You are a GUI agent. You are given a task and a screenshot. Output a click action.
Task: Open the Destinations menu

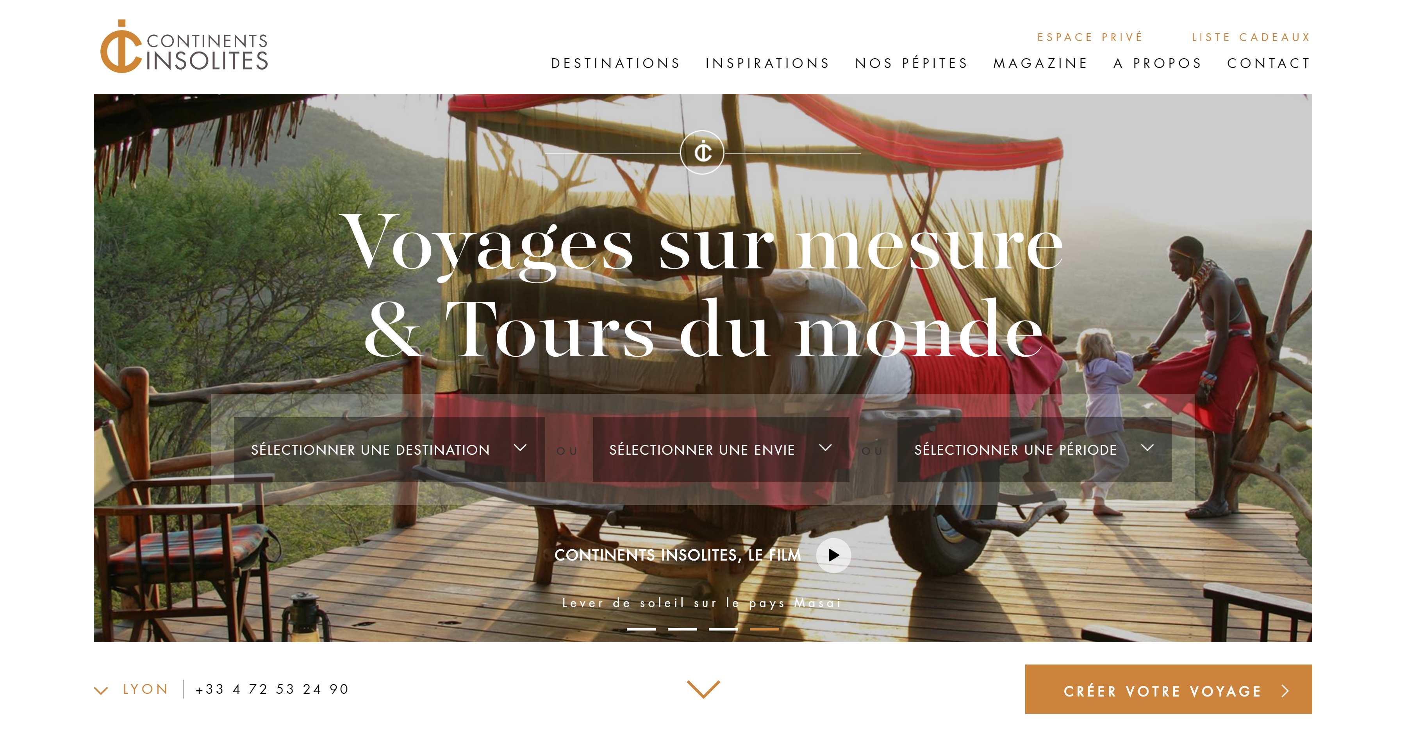point(616,63)
